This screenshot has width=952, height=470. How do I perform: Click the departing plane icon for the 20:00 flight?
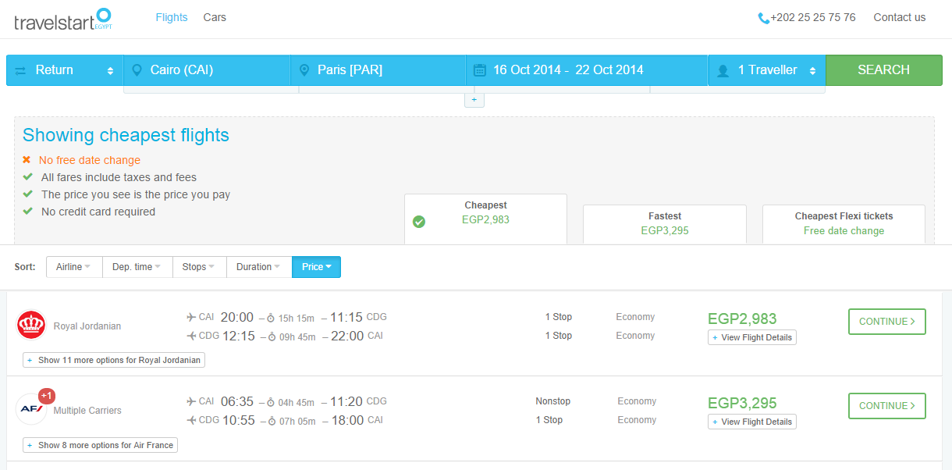tap(191, 317)
